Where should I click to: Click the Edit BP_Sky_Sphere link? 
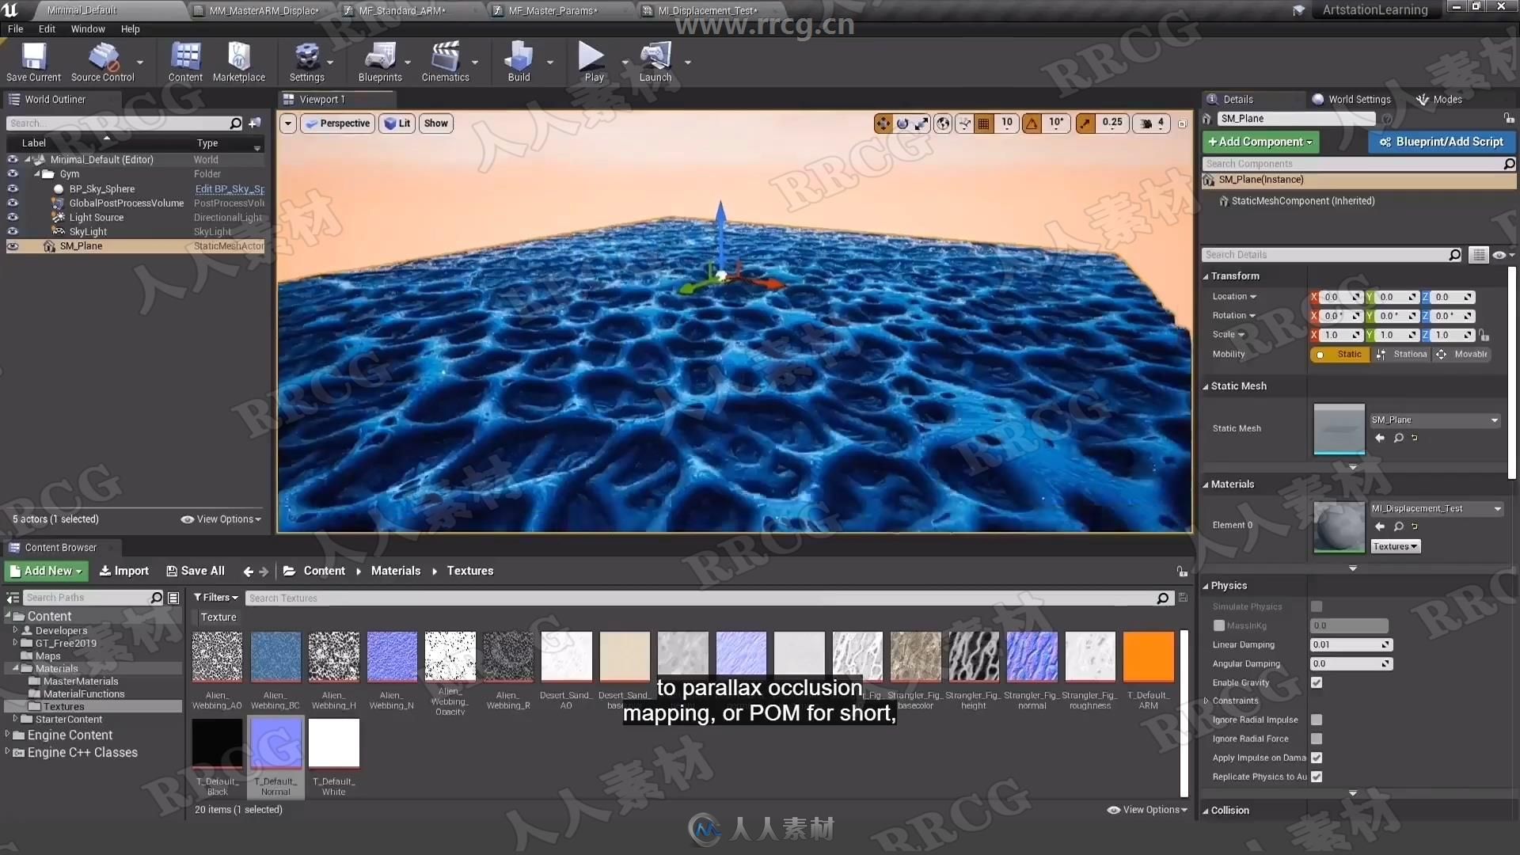[230, 188]
